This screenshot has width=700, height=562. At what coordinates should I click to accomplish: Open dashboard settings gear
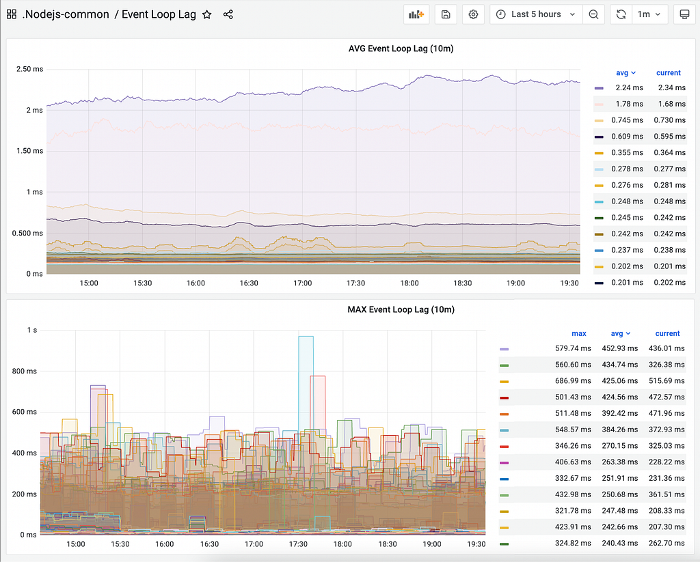click(473, 14)
